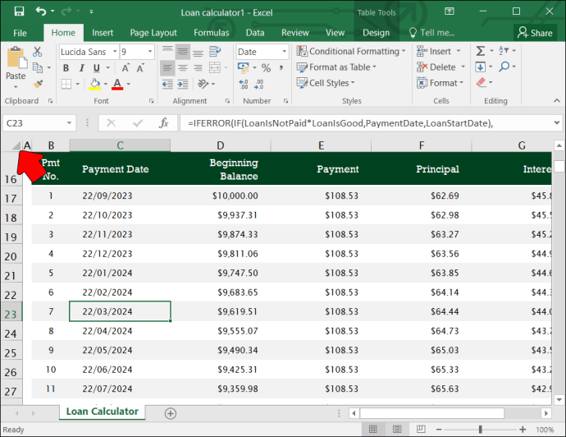Click the Decrease Indent icon
Image resolution: width=566 pixels, height=437 pixels.
click(167, 84)
